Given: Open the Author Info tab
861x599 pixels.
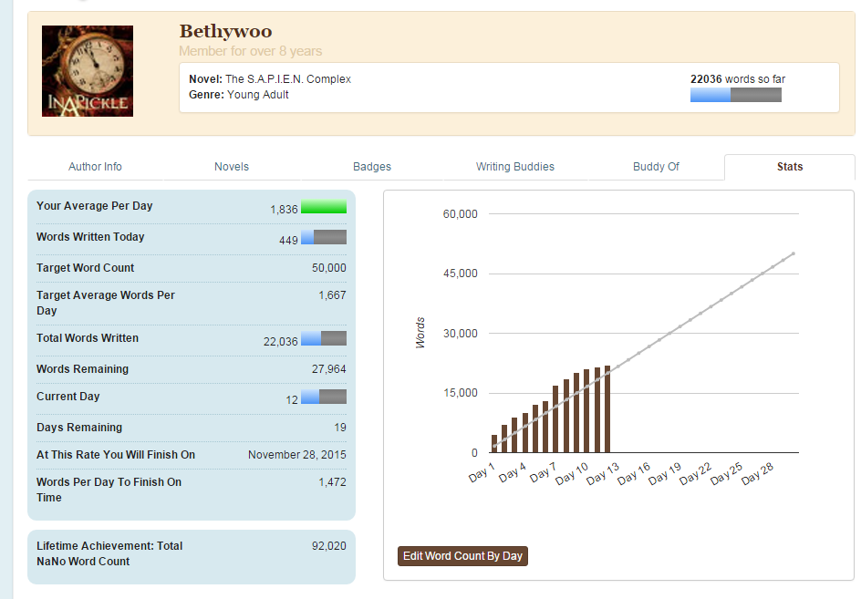Looking at the screenshot, I should pos(95,167).
